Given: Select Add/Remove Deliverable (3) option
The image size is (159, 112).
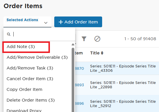Looking at the screenshot, I should pyautogui.click(x=37, y=57).
